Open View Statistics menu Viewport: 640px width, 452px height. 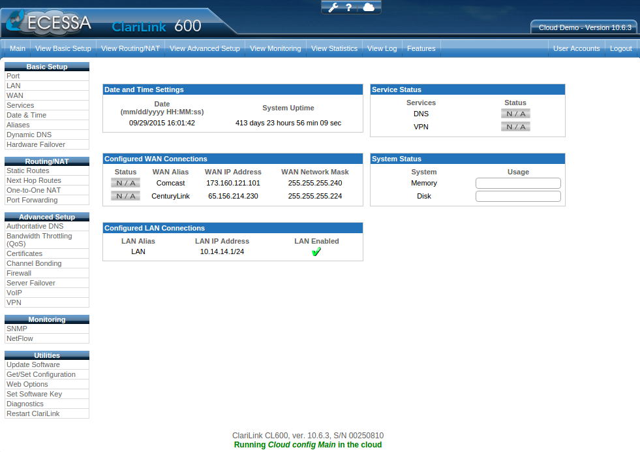coord(334,48)
